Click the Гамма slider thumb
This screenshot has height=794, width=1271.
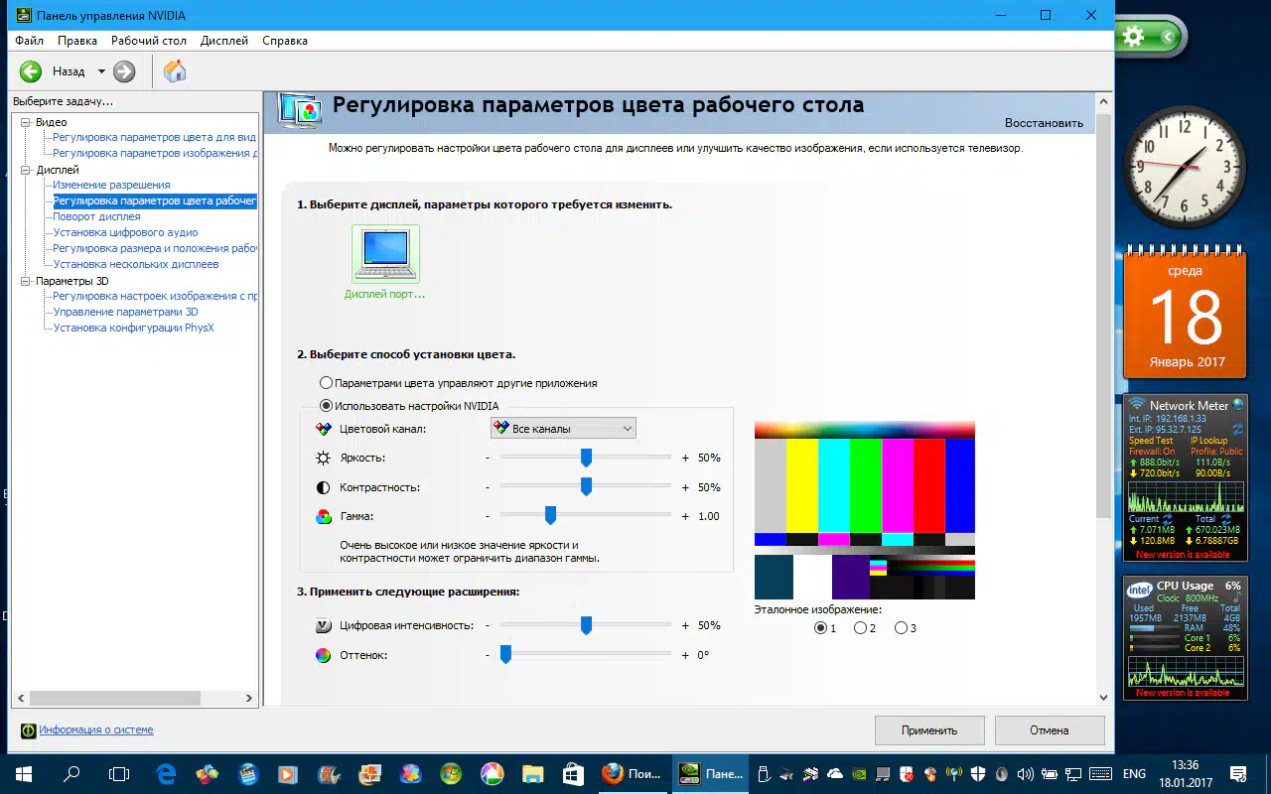pyautogui.click(x=550, y=515)
